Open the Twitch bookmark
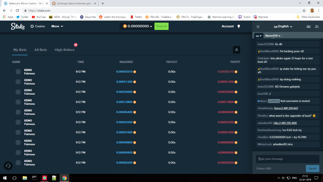 coord(244,17)
